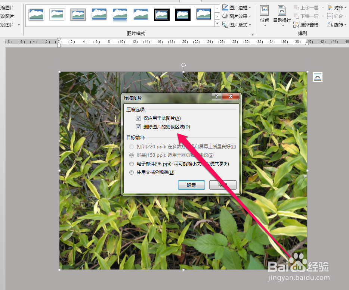Select the ninth thin-border picture style
349x290 pixels.
pyautogui.click(x=204, y=15)
